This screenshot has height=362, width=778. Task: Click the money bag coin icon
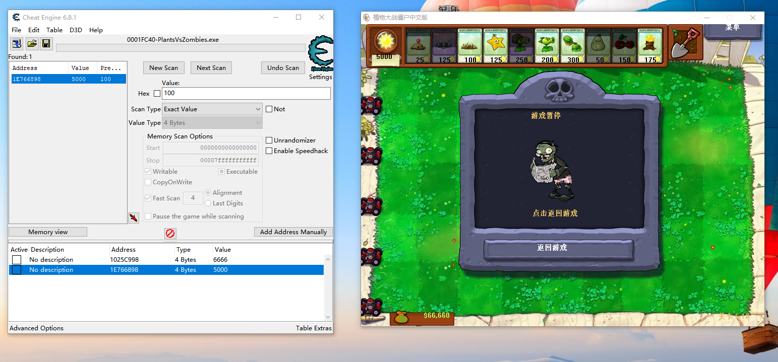tap(401, 317)
